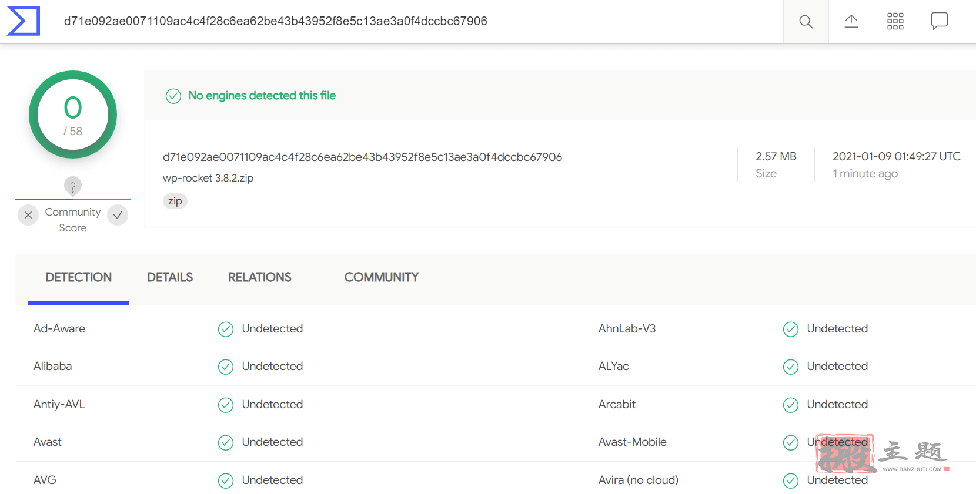Viewport: 976px width, 494px height.
Task: Click the Antiy-AVL engine name
Action: [x=59, y=404]
